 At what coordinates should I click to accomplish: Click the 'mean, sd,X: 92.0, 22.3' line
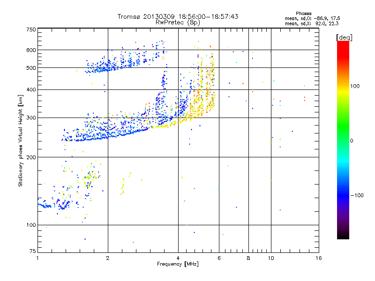[312, 23]
